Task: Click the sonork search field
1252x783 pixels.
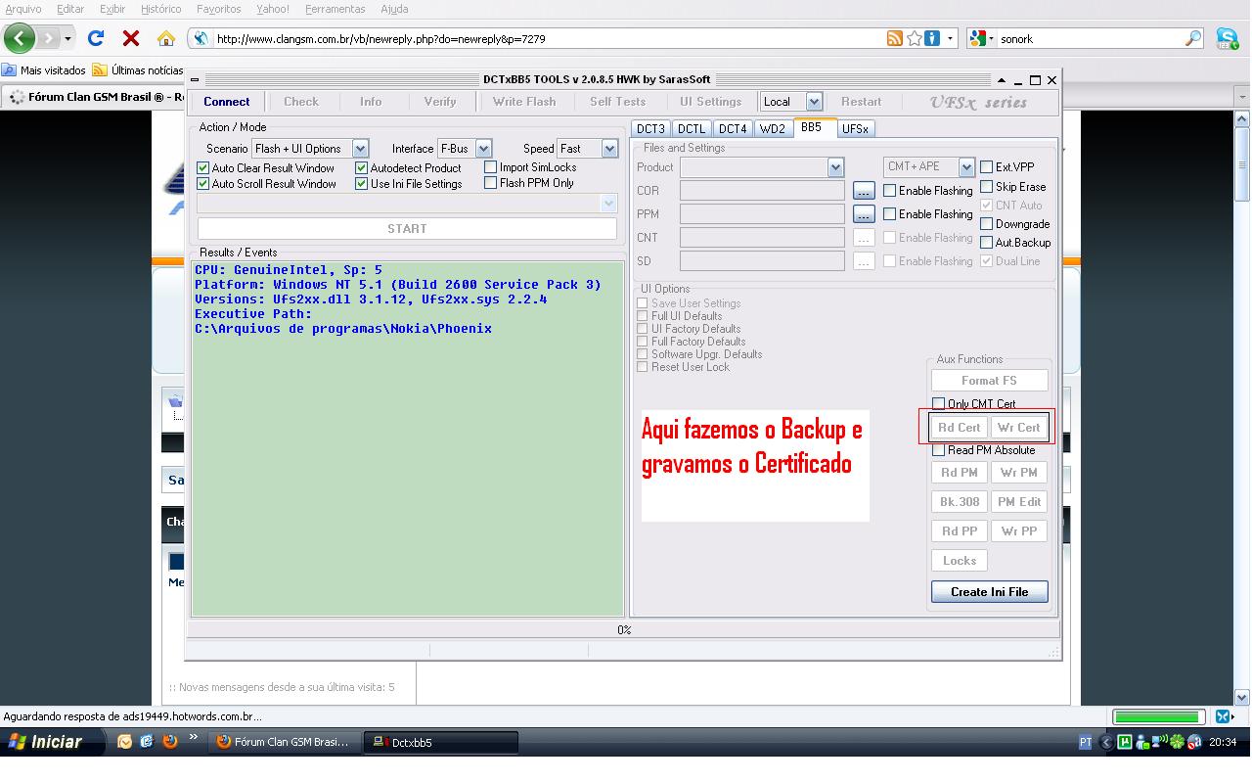Action: [x=1089, y=39]
